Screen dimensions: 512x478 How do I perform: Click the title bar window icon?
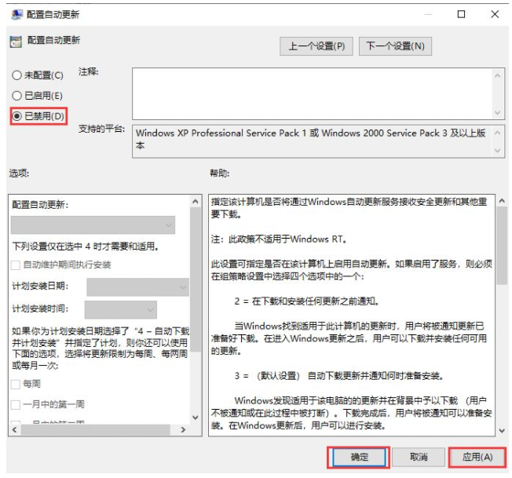(x=15, y=14)
